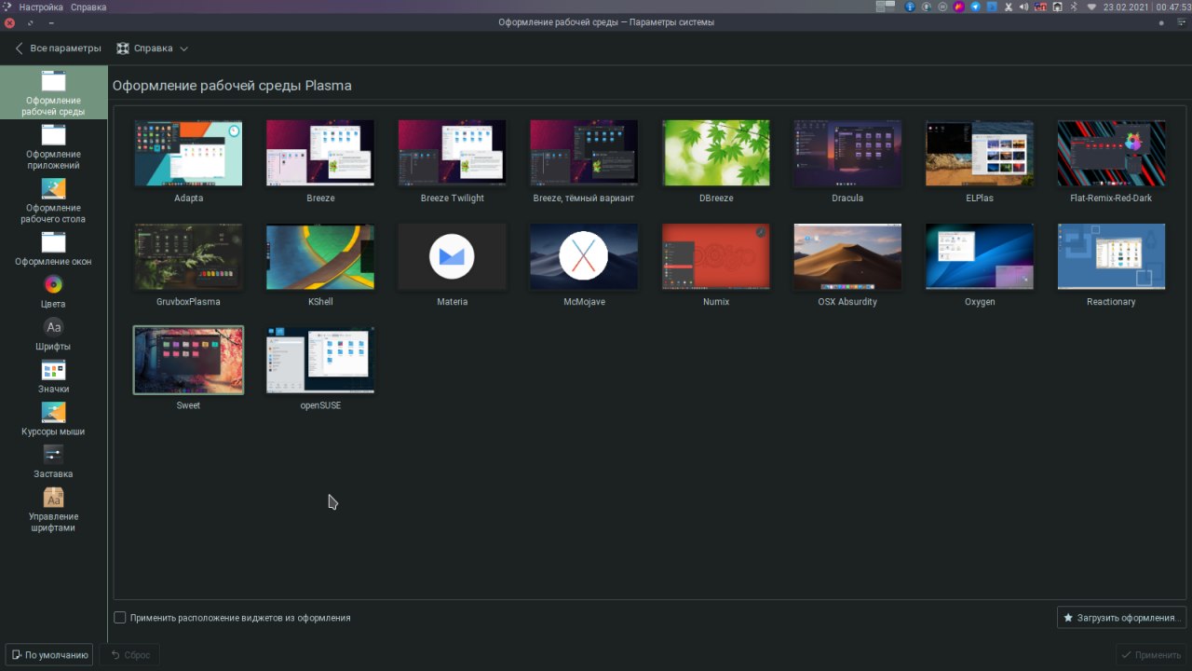This screenshot has height=671, width=1192.
Task: Open the Настройка menu
Action: (41, 7)
